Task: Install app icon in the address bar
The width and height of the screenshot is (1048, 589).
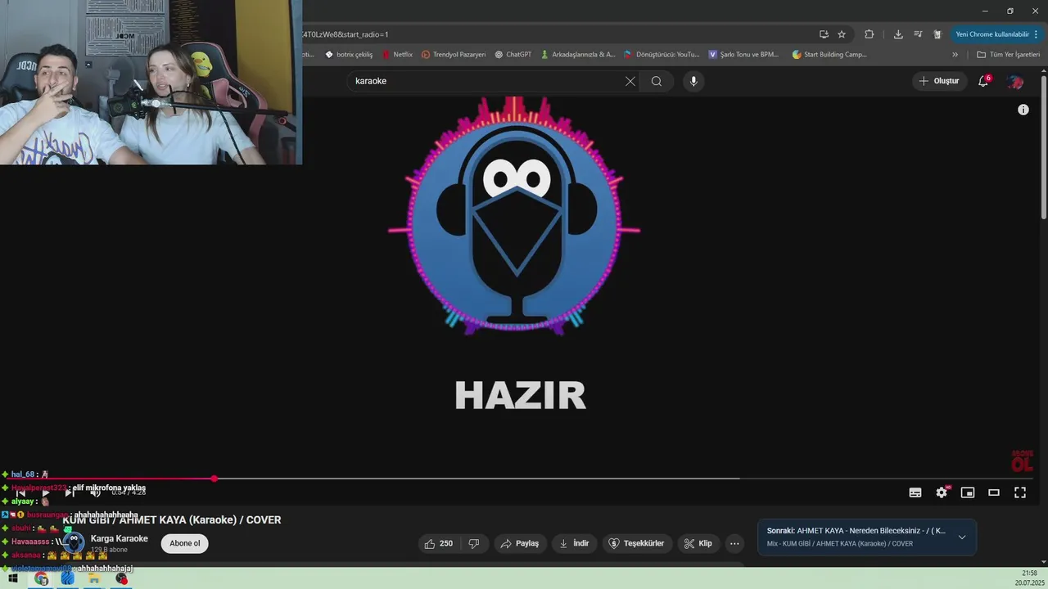Action: [824, 34]
